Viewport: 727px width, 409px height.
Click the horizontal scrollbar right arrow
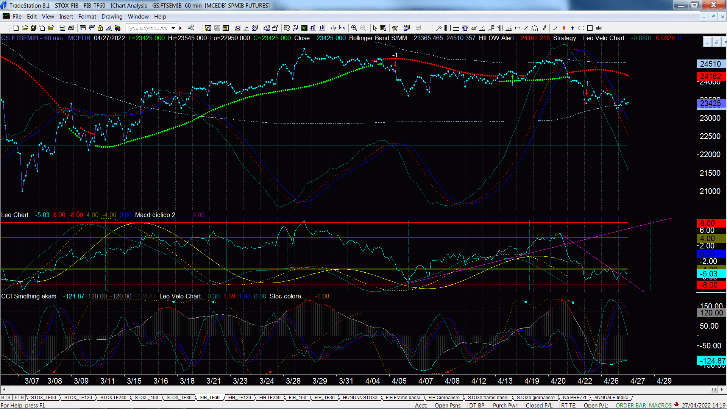pos(722,389)
